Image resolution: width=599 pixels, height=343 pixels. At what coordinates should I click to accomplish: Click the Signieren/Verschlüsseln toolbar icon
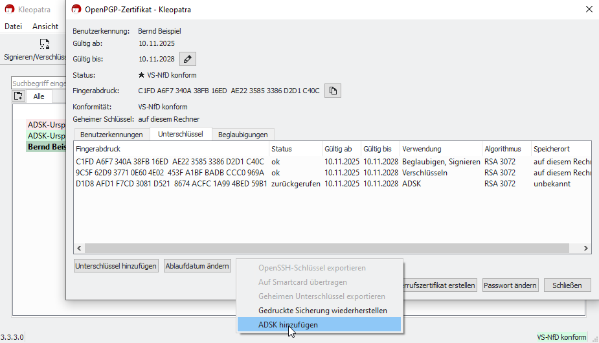(44, 44)
